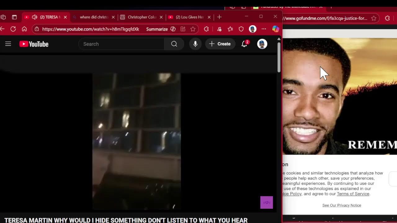Open the workspaces icon left of tabs

pos(3,17)
